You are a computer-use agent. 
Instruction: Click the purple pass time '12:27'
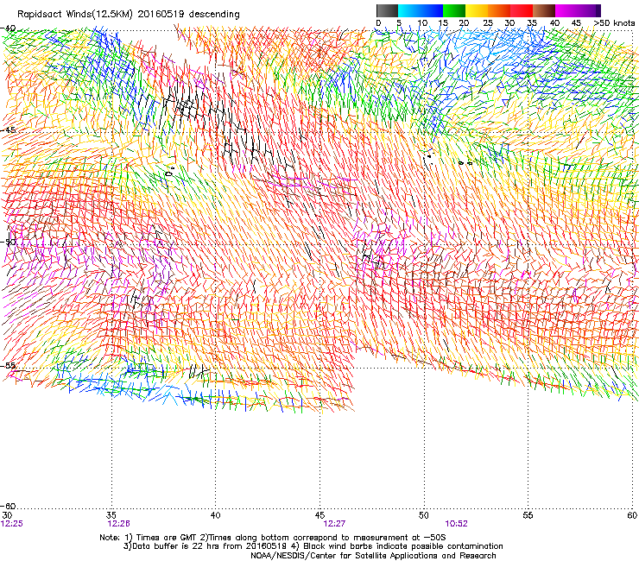coord(334,524)
